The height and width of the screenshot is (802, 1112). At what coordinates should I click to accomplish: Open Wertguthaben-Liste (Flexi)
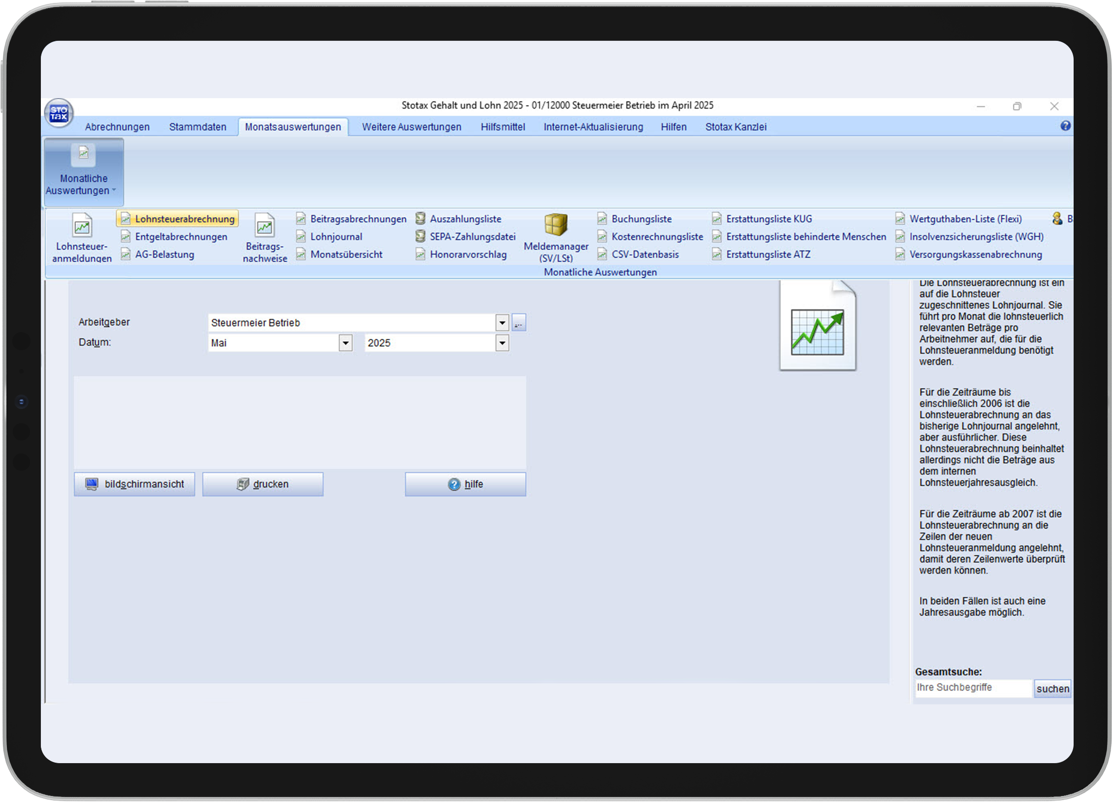tap(958, 219)
